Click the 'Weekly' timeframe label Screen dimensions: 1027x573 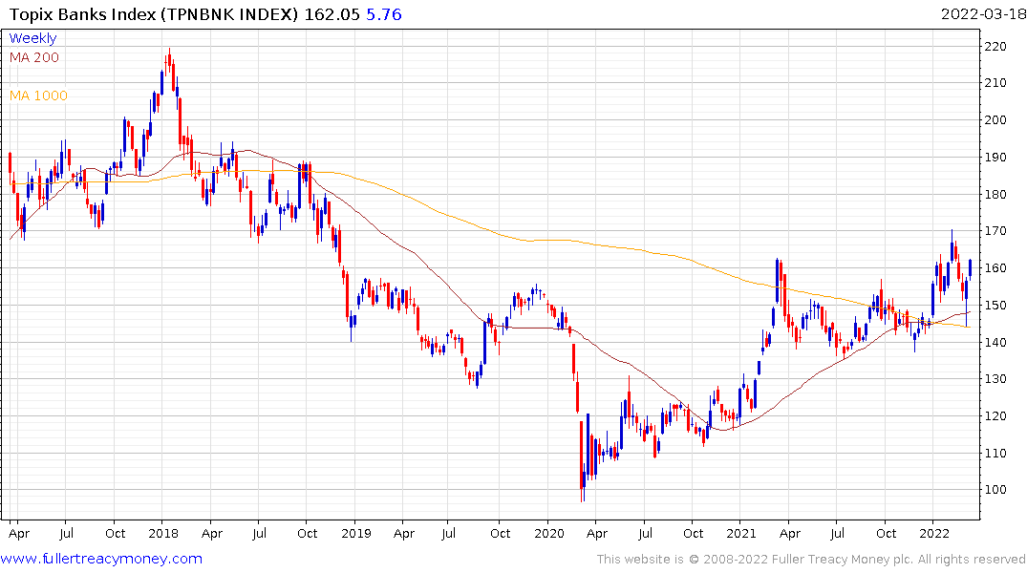(32, 38)
